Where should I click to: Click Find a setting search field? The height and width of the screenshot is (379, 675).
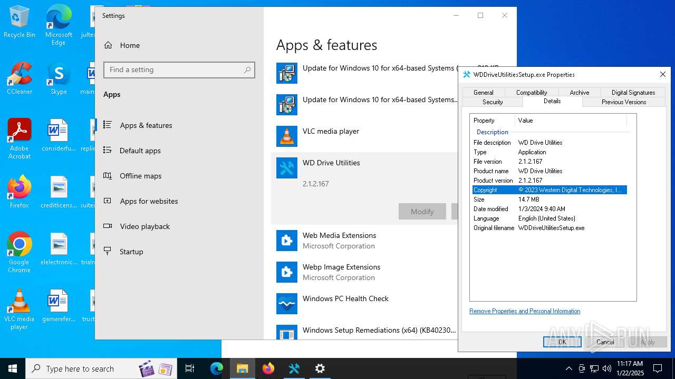(x=179, y=69)
